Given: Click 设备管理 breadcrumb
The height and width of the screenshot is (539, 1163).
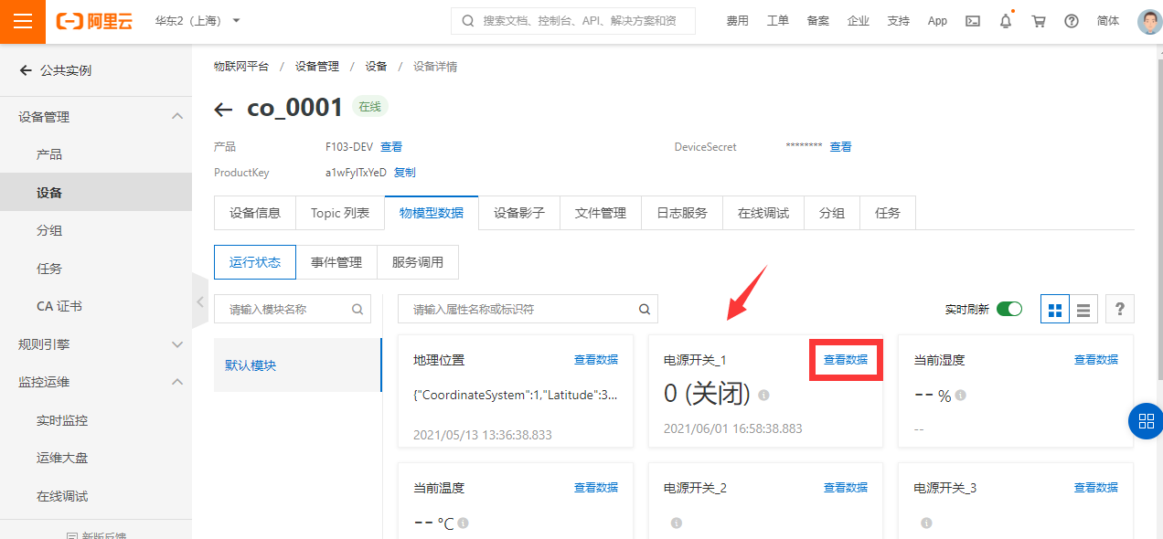Looking at the screenshot, I should click(x=317, y=66).
